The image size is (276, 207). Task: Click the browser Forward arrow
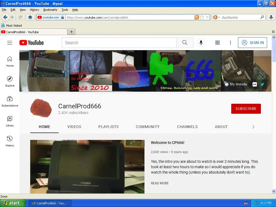coord(12,17)
